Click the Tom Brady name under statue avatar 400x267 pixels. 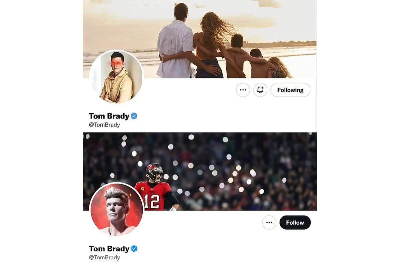(109, 249)
